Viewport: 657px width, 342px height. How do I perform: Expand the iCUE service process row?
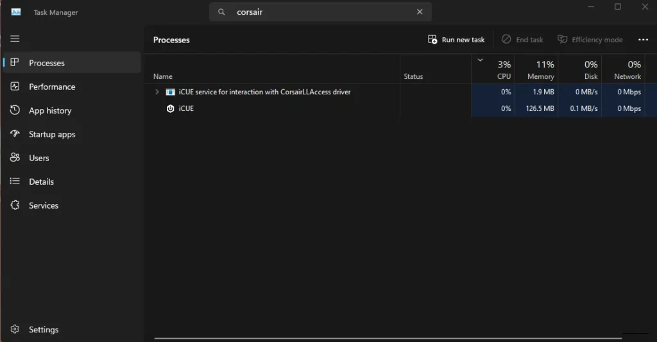pos(157,92)
